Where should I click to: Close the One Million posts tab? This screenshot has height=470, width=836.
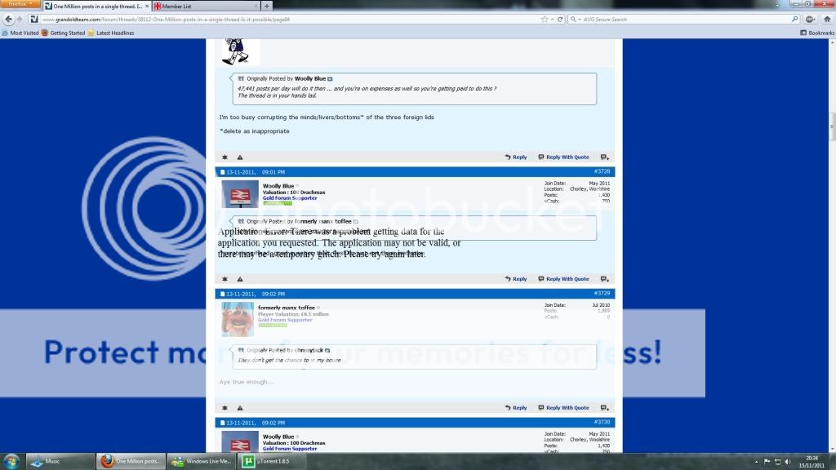(147, 6)
